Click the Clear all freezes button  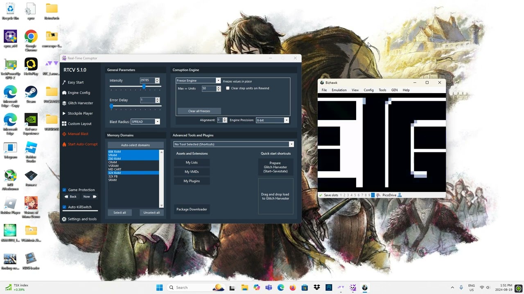[x=199, y=111]
